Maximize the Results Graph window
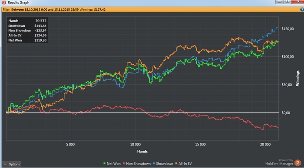The image size is (304, 168). point(287,2)
